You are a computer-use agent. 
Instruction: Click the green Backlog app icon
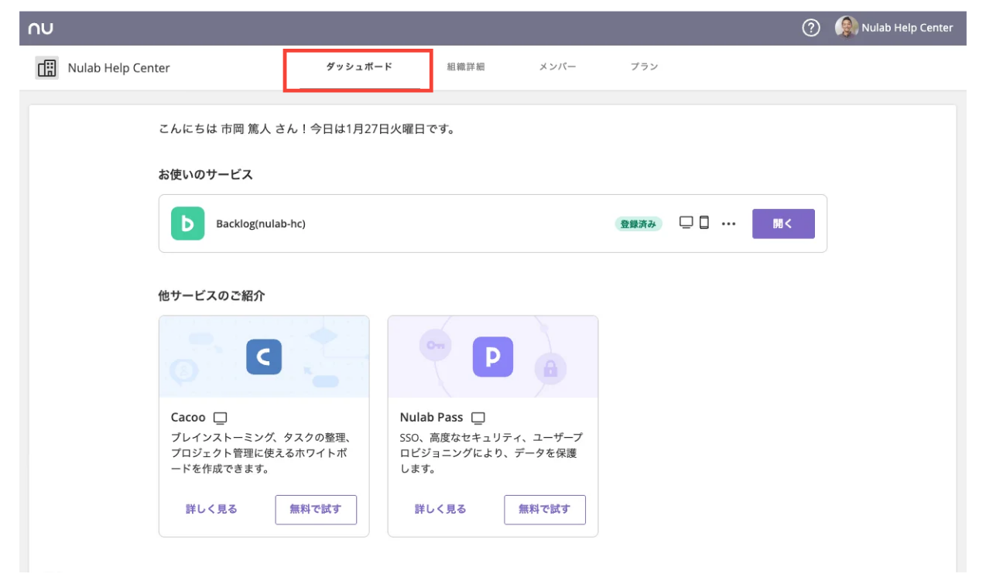point(187,224)
